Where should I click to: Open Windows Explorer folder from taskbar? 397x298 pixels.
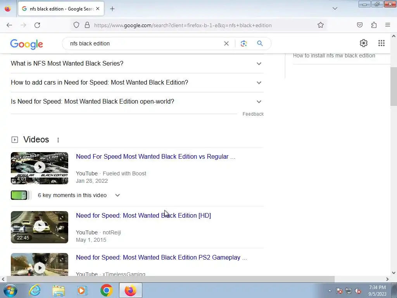[x=59, y=290]
